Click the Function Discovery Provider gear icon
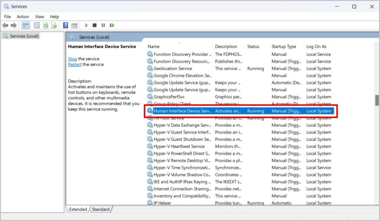This screenshot has height=221, width=380. click(x=150, y=54)
